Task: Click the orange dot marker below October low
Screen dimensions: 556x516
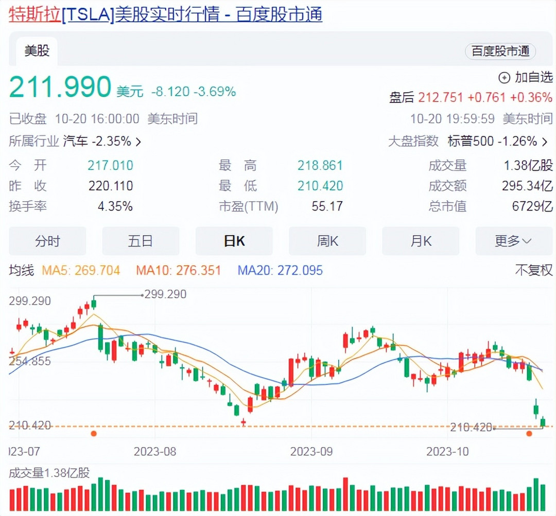Action: tap(529, 433)
